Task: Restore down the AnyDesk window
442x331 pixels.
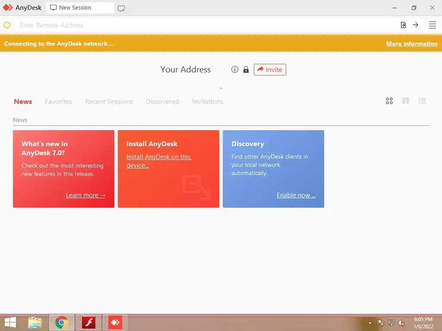Action: [414, 8]
